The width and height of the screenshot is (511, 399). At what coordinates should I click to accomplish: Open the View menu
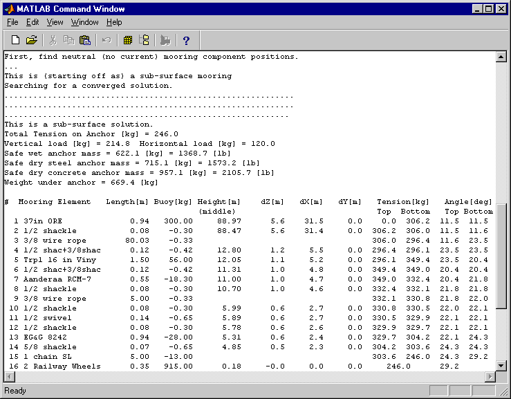click(x=55, y=22)
